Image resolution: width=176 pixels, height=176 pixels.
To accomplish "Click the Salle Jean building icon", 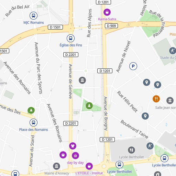I will tap(170, 100).
